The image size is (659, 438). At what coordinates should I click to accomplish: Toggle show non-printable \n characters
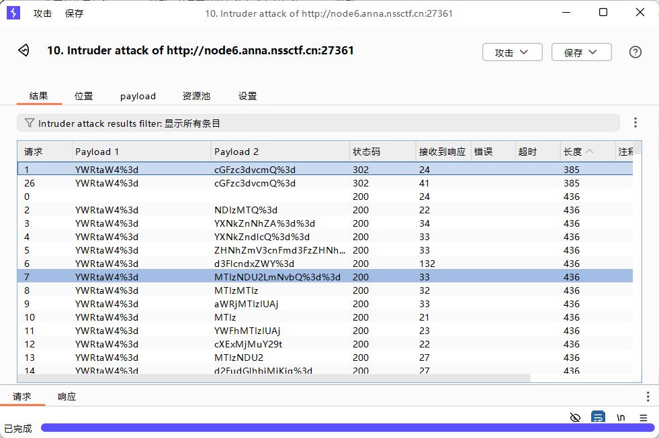pyautogui.click(x=621, y=417)
